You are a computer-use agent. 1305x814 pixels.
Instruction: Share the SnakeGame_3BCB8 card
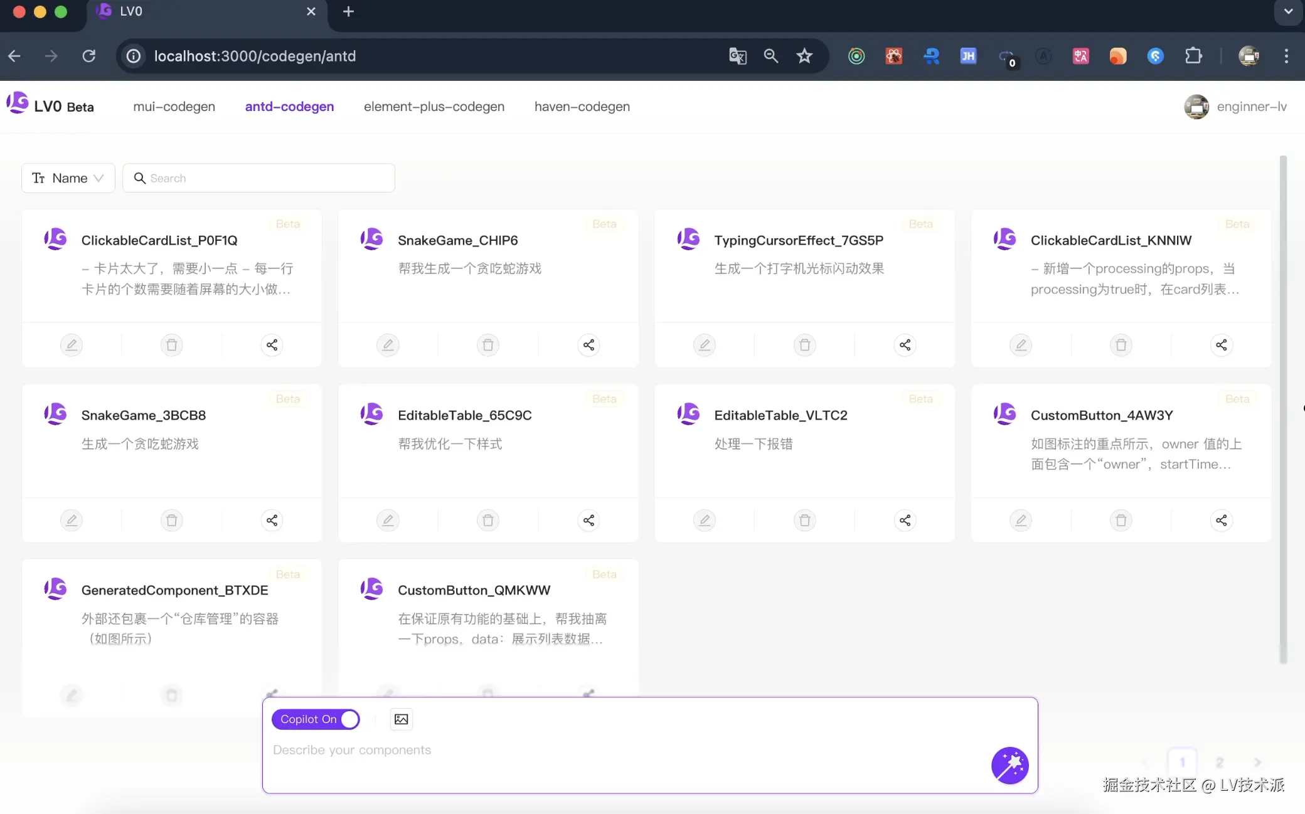[x=272, y=520]
